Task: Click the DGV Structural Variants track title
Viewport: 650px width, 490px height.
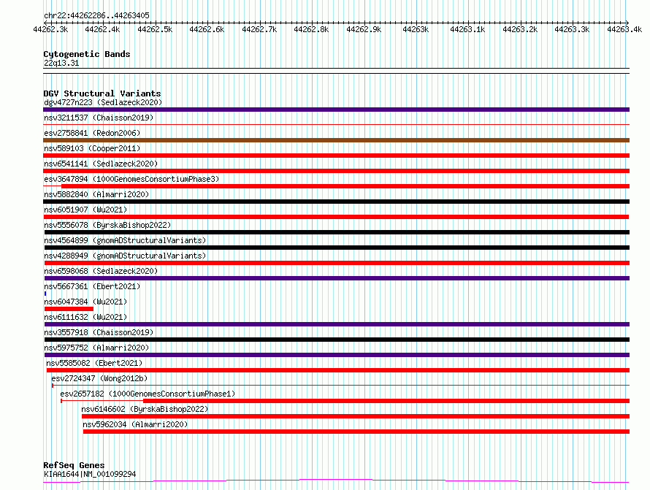Action: point(102,93)
